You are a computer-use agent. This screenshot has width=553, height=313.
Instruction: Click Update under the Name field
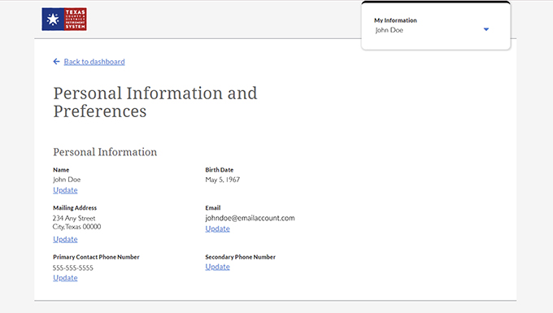click(x=65, y=190)
